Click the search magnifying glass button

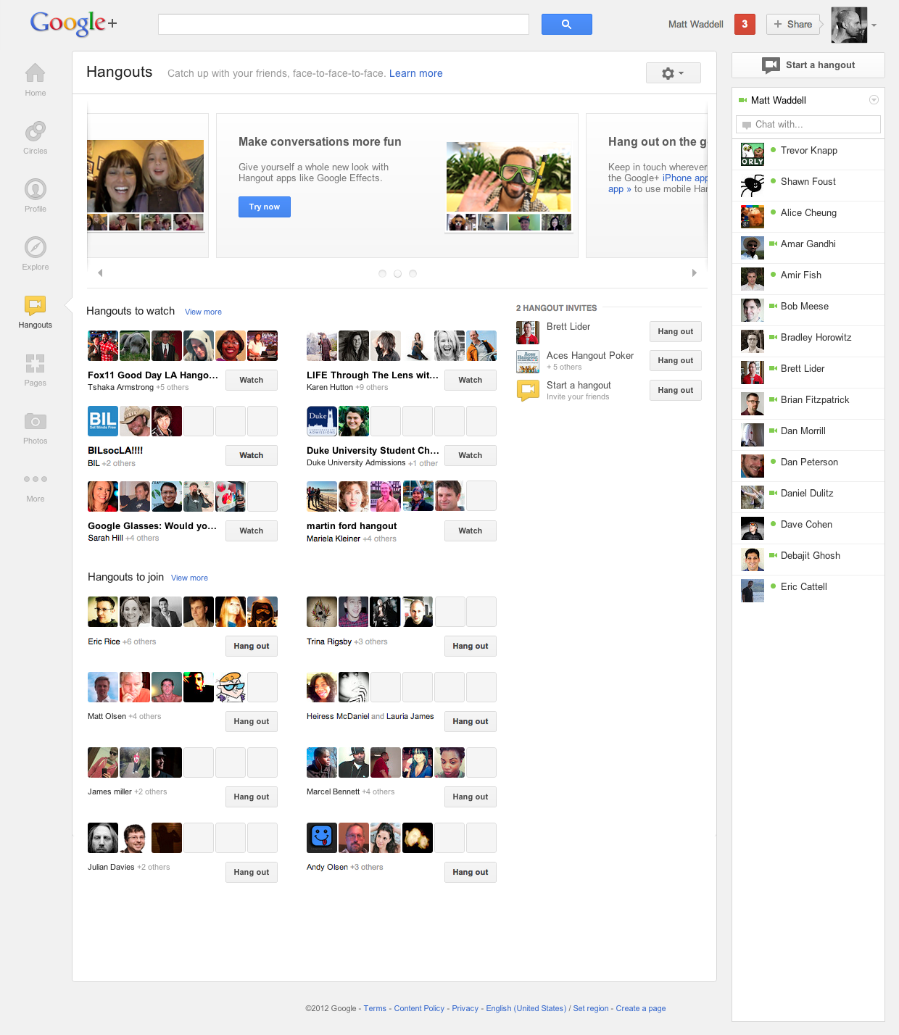pos(566,24)
